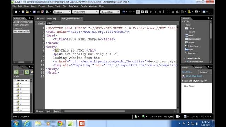The image size is (226, 127).
Task: Switch to Split view
Action: pyautogui.click(x=48, y=111)
